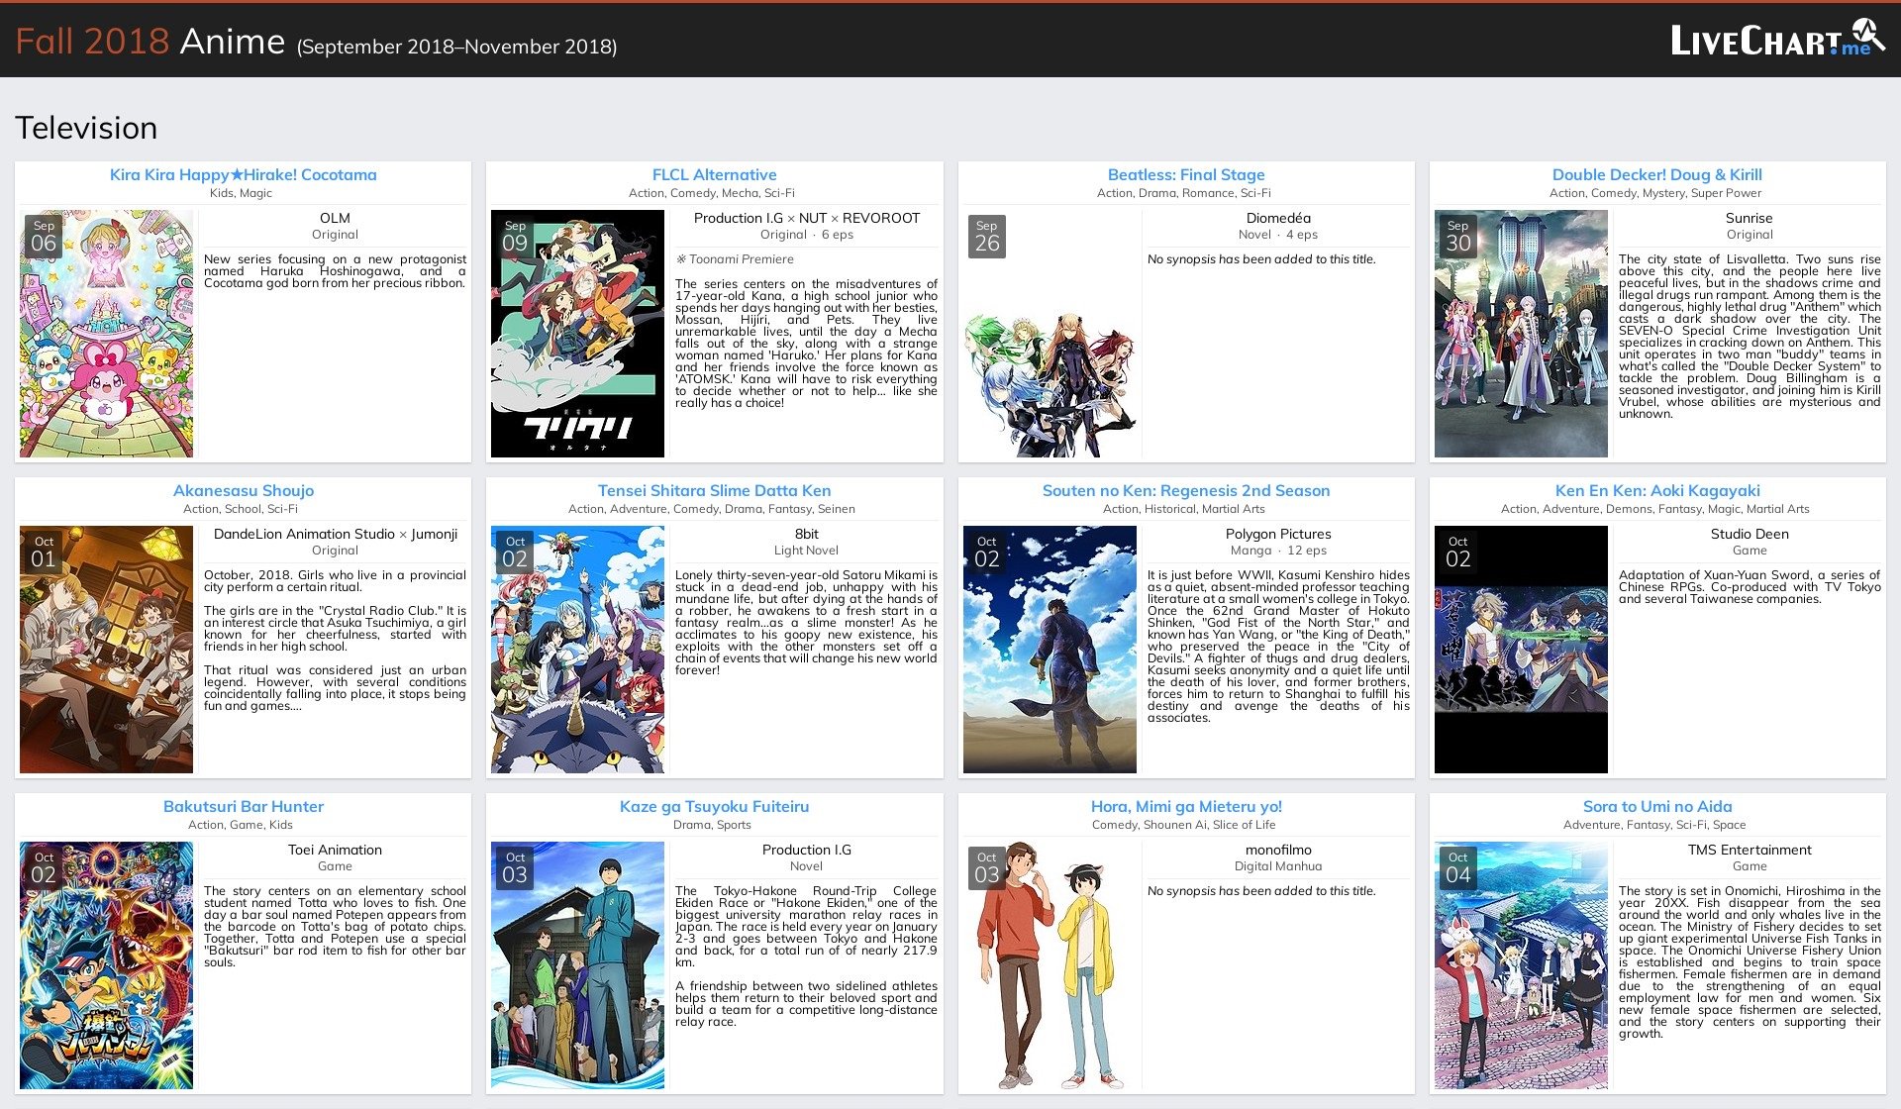Click Sunrise studio name
This screenshot has height=1109, width=1901.
tap(1750, 218)
